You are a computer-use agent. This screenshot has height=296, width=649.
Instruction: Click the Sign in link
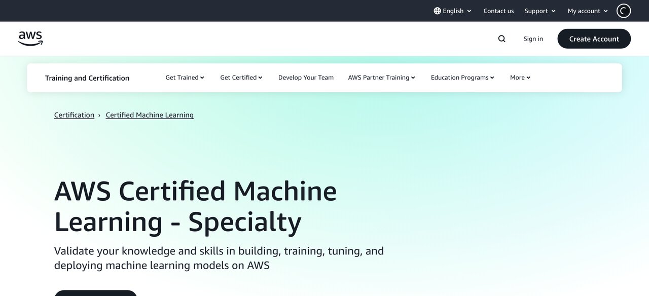533,39
